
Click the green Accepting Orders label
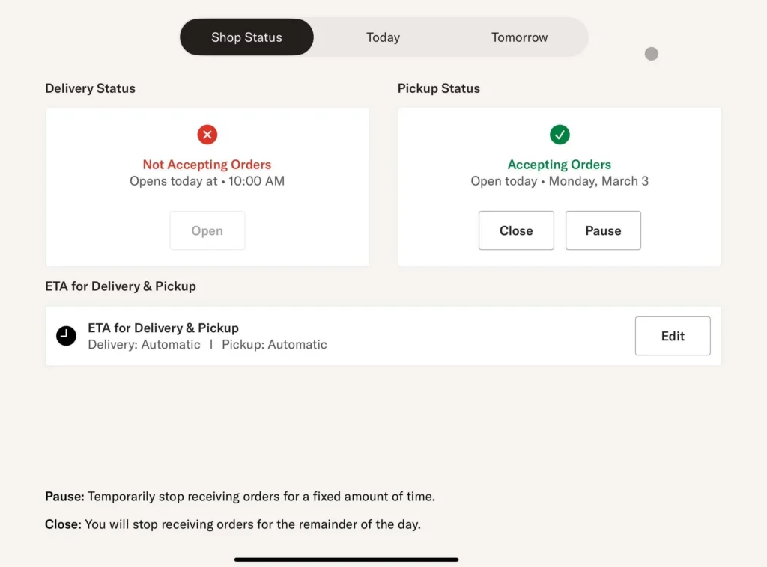560,165
